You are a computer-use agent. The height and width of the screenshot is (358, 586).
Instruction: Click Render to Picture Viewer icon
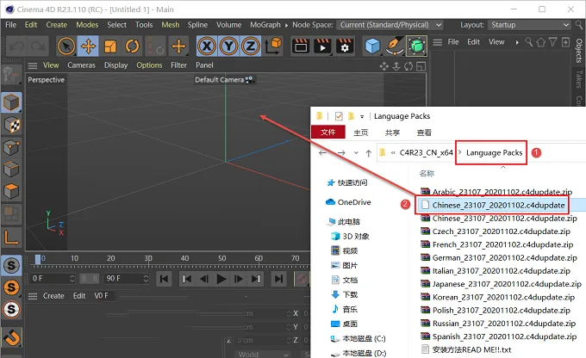click(x=322, y=46)
